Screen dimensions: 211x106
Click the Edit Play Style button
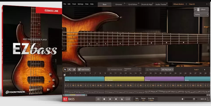pos(167,70)
